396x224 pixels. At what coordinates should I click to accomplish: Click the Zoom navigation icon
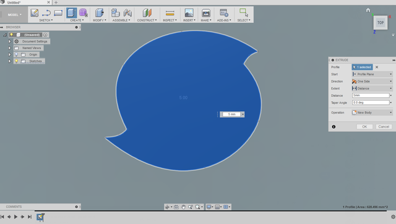click(x=190, y=207)
